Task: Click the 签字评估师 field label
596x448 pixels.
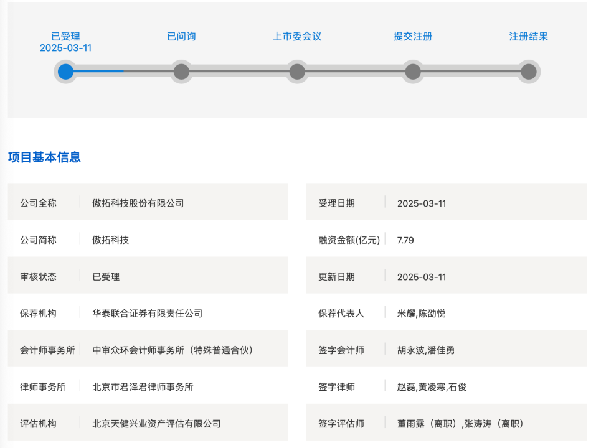Action: [x=341, y=424]
